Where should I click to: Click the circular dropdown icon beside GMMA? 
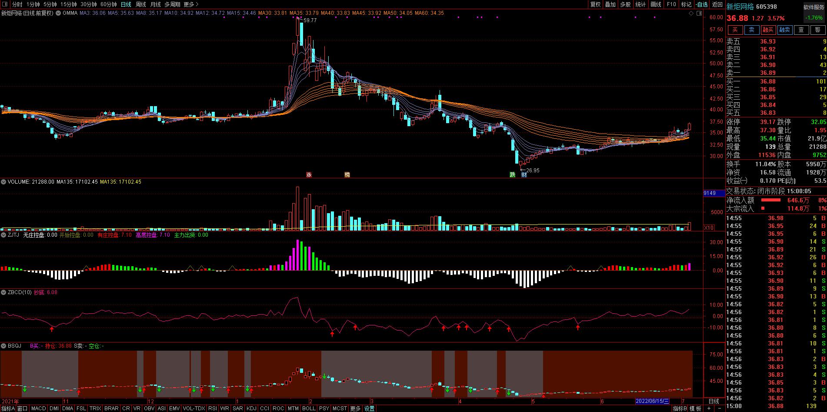(x=59, y=13)
